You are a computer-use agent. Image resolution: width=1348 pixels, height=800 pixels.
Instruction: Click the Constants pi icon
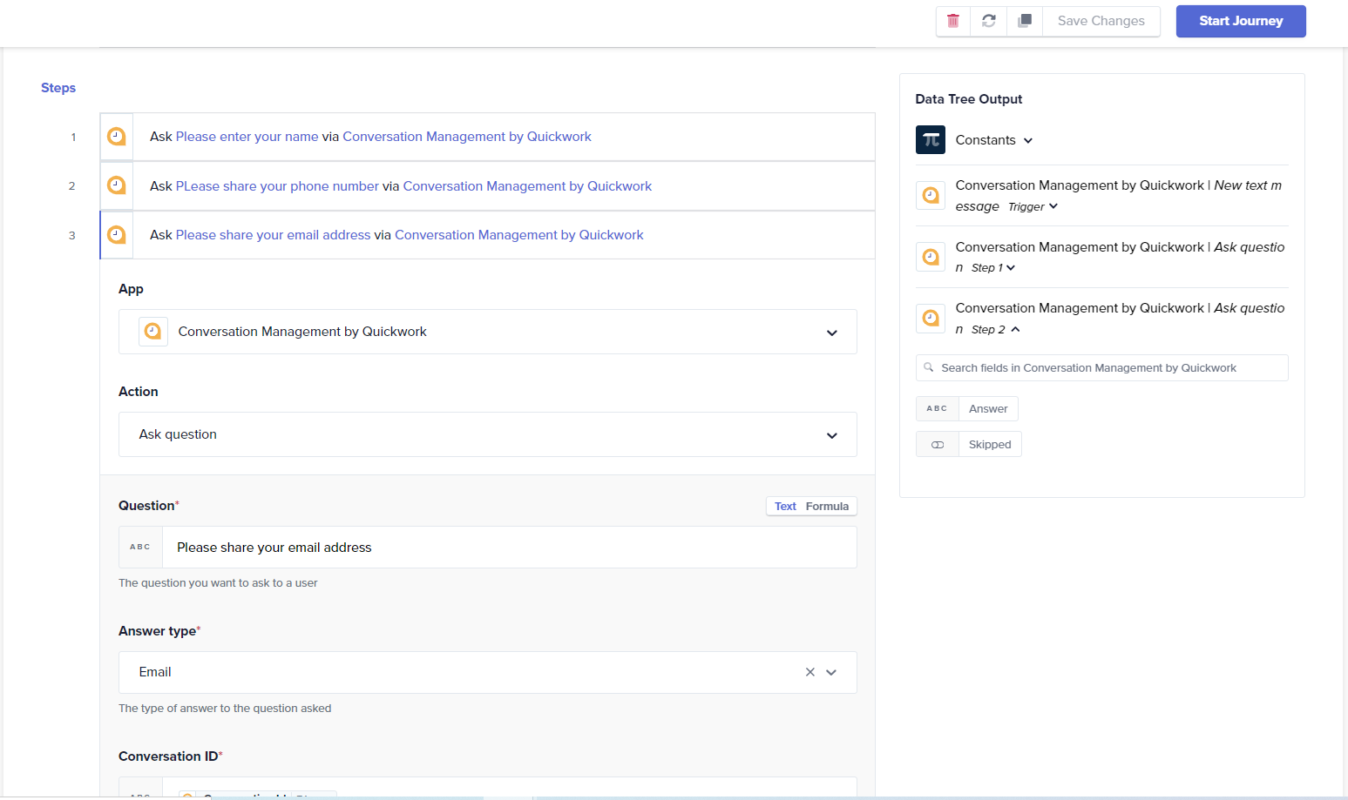[x=931, y=139]
